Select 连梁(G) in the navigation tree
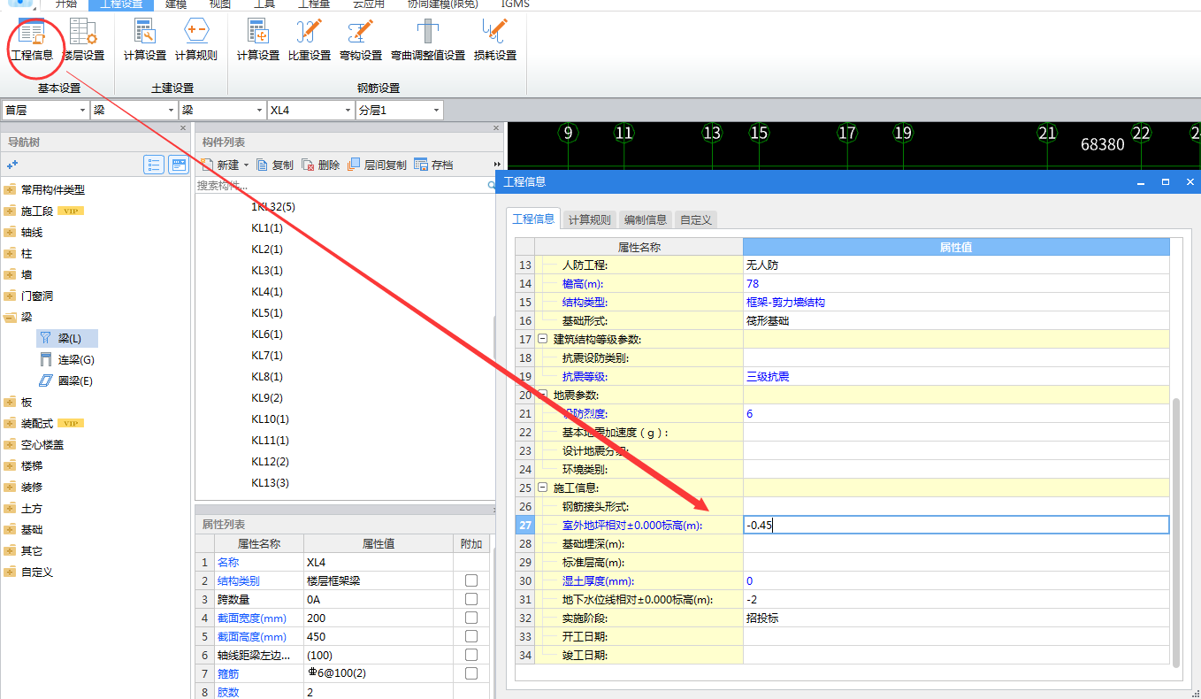The height and width of the screenshot is (699, 1201). [67, 359]
